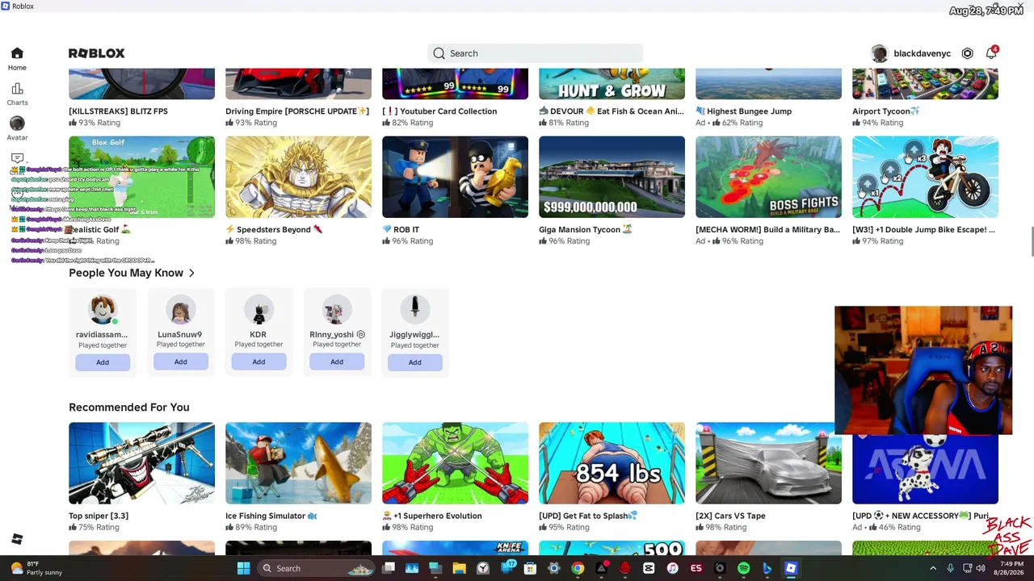This screenshot has height=581, width=1034.
Task: Open Top sniper [3.3] thumbnail
Action: coord(141,463)
